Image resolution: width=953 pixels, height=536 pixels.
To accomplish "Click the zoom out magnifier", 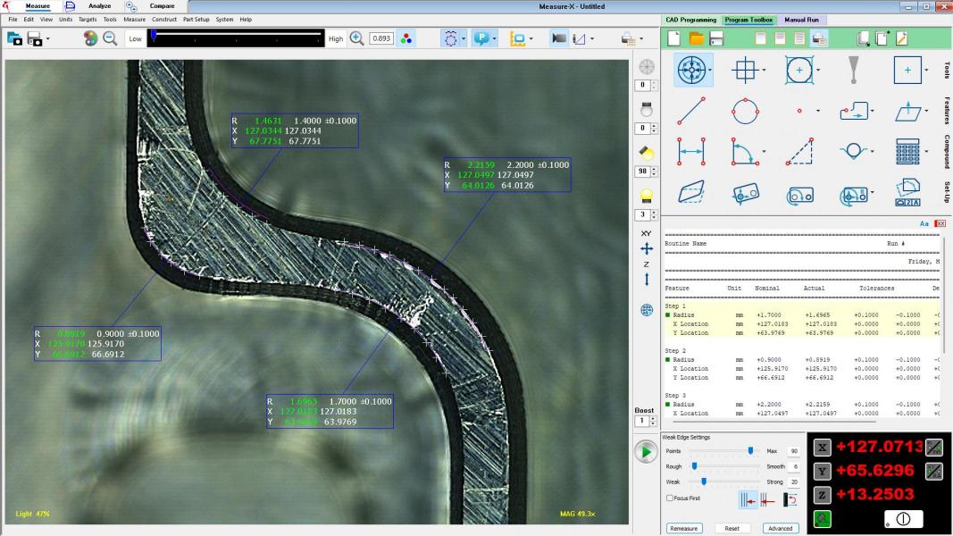I will coord(110,39).
